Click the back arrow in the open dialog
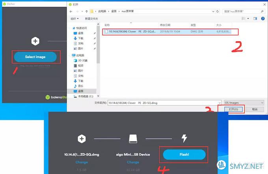268x174 pixels. [71, 11]
